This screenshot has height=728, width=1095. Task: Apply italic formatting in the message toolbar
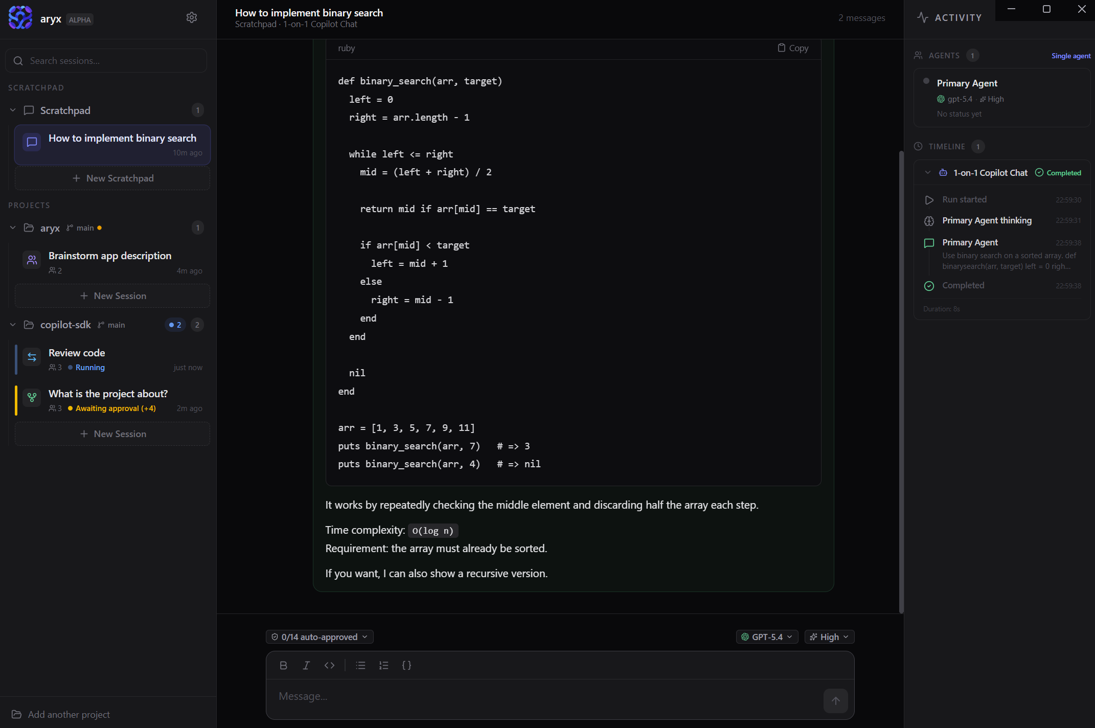[x=306, y=665]
